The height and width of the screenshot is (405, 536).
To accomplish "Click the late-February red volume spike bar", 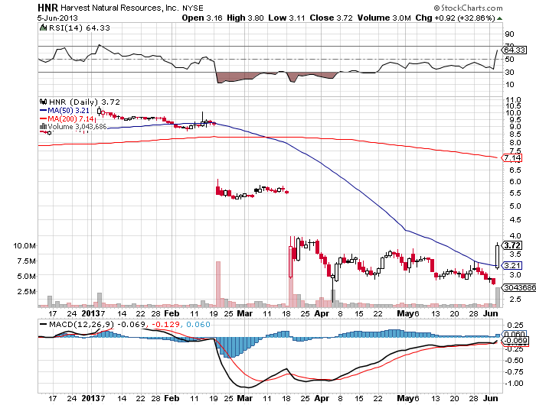I will [218, 283].
